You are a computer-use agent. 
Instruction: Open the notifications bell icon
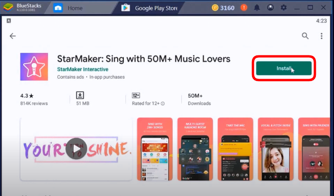(257, 8)
